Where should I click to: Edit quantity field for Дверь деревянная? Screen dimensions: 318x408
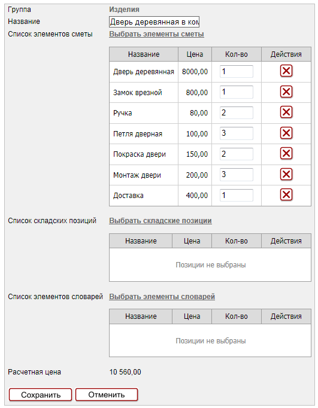point(236,71)
